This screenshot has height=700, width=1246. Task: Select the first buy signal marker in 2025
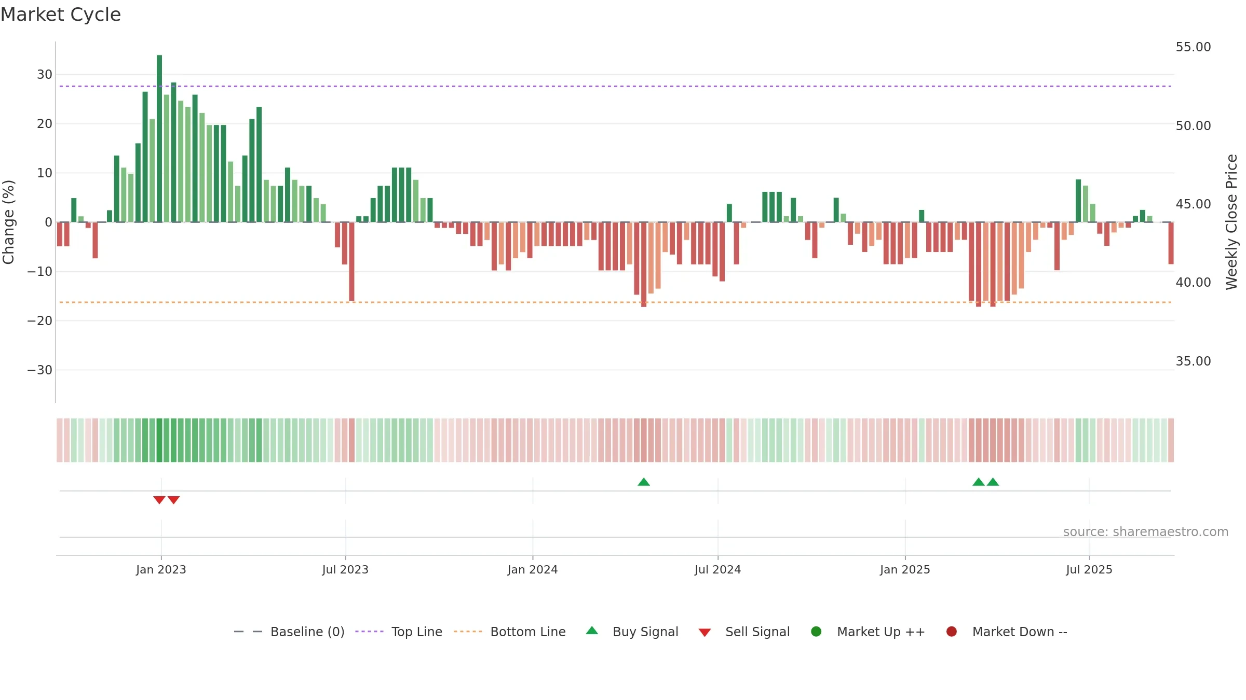[979, 482]
